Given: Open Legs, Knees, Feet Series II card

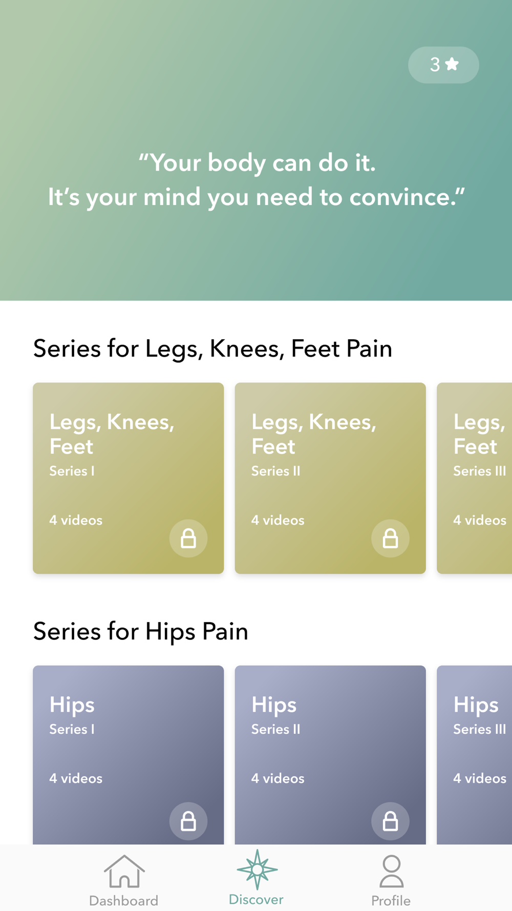Looking at the screenshot, I should (330, 478).
